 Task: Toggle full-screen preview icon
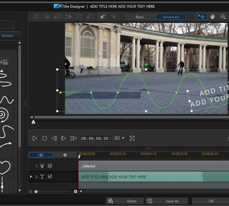(x=132, y=138)
